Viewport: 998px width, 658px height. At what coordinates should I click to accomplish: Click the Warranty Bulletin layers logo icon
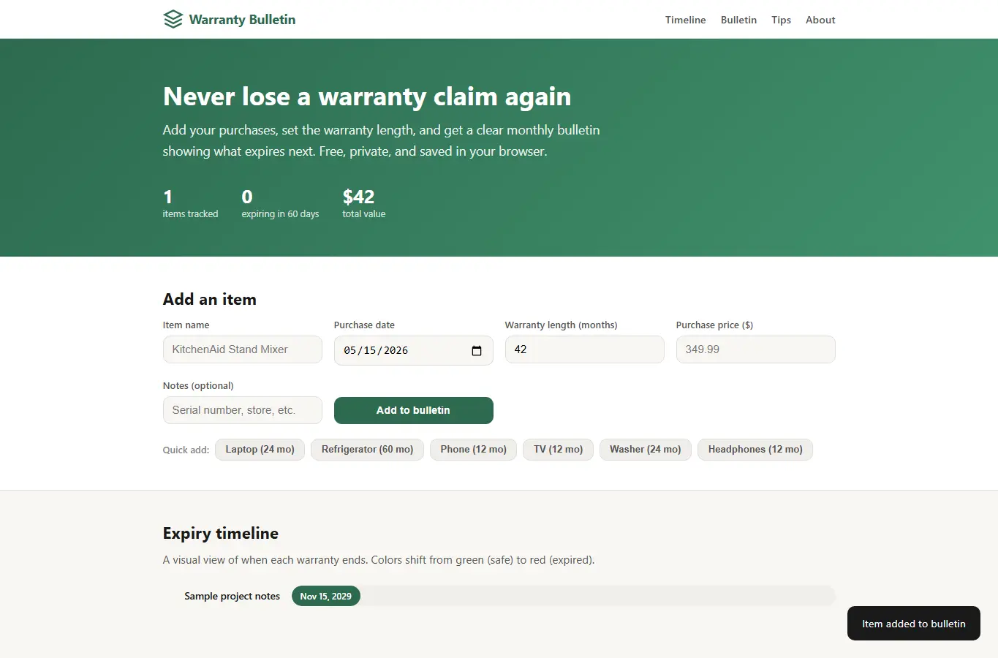[x=173, y=19]
